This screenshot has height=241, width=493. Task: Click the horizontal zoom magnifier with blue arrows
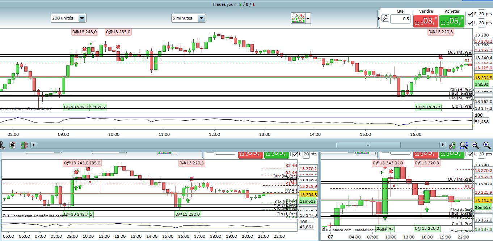click(x=464, y=145)
